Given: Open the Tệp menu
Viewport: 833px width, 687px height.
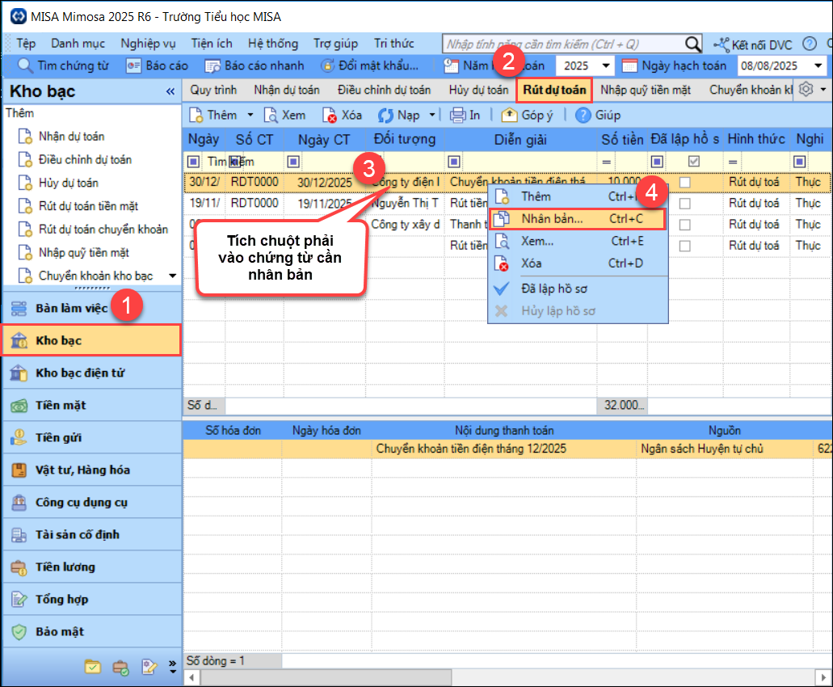Looking at the screenshot, I should [x=26, y=44].
